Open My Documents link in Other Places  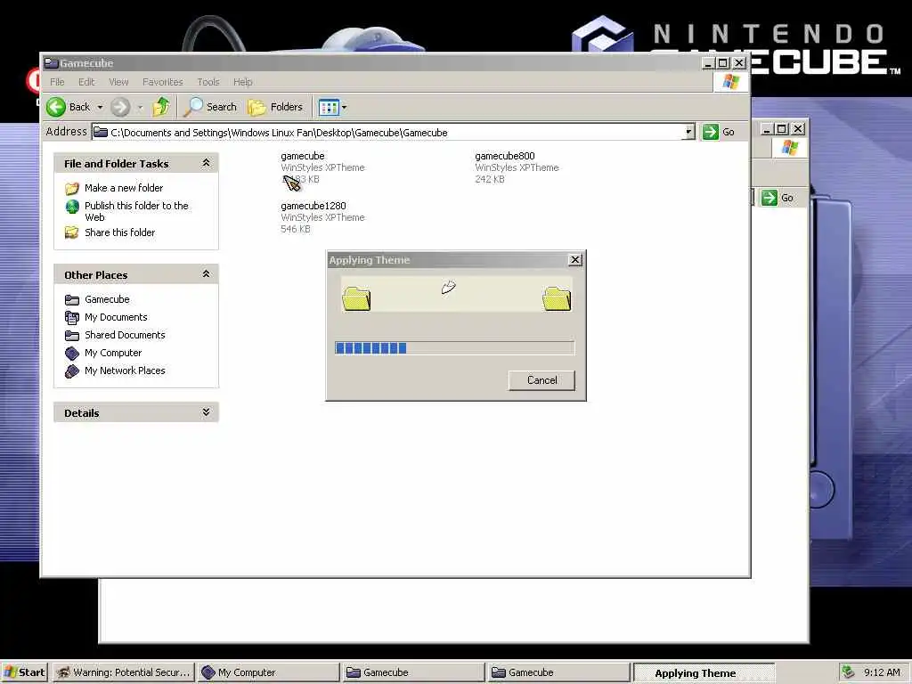[116, 317]
